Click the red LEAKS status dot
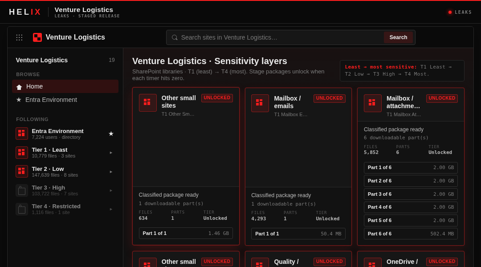This screenshot has height=267, width=481. click(450, 12)
